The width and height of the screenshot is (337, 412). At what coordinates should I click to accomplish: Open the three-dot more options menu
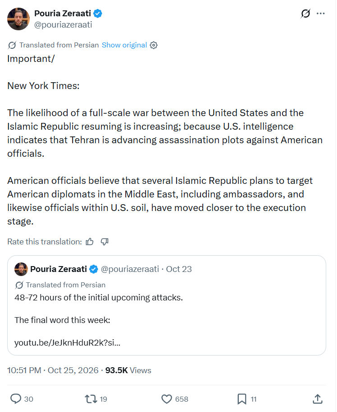coord(320,14)
